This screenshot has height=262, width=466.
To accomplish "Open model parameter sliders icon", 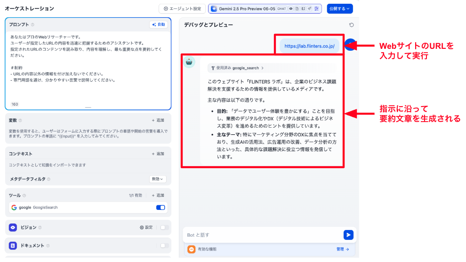I will click(316, 9).
